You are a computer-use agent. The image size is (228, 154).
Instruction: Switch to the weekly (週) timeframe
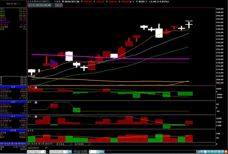(57, 5)
